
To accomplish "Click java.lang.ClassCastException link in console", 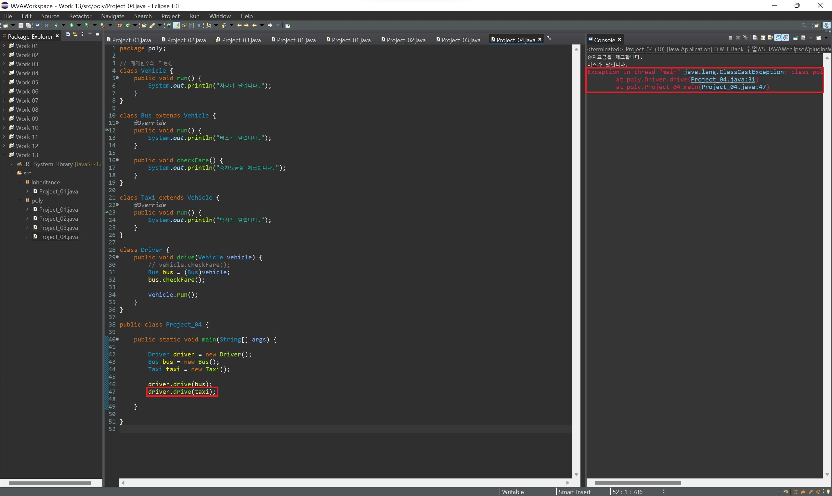I will click(733, 72).
